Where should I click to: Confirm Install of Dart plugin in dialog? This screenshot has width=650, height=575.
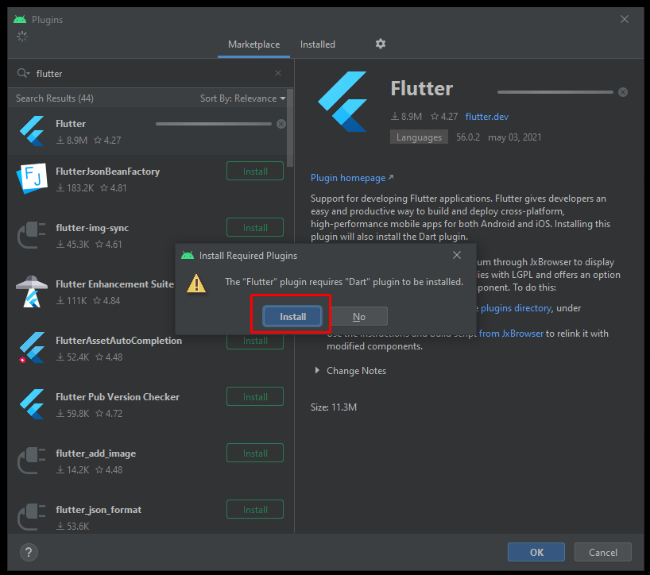292,317
